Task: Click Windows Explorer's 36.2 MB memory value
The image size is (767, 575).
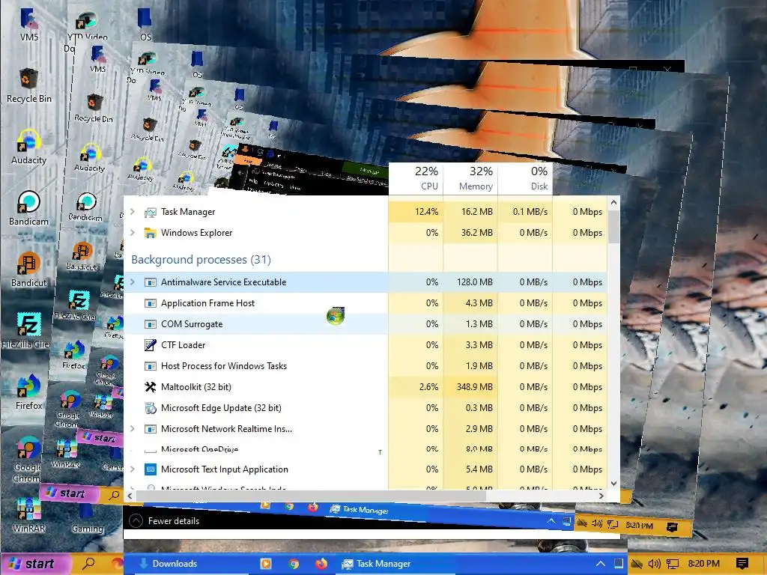Action: [x=476, y=233]
